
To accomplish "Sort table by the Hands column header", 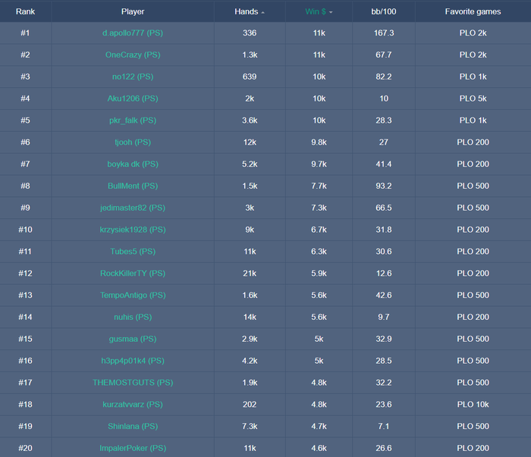I will tap(250, 11).
